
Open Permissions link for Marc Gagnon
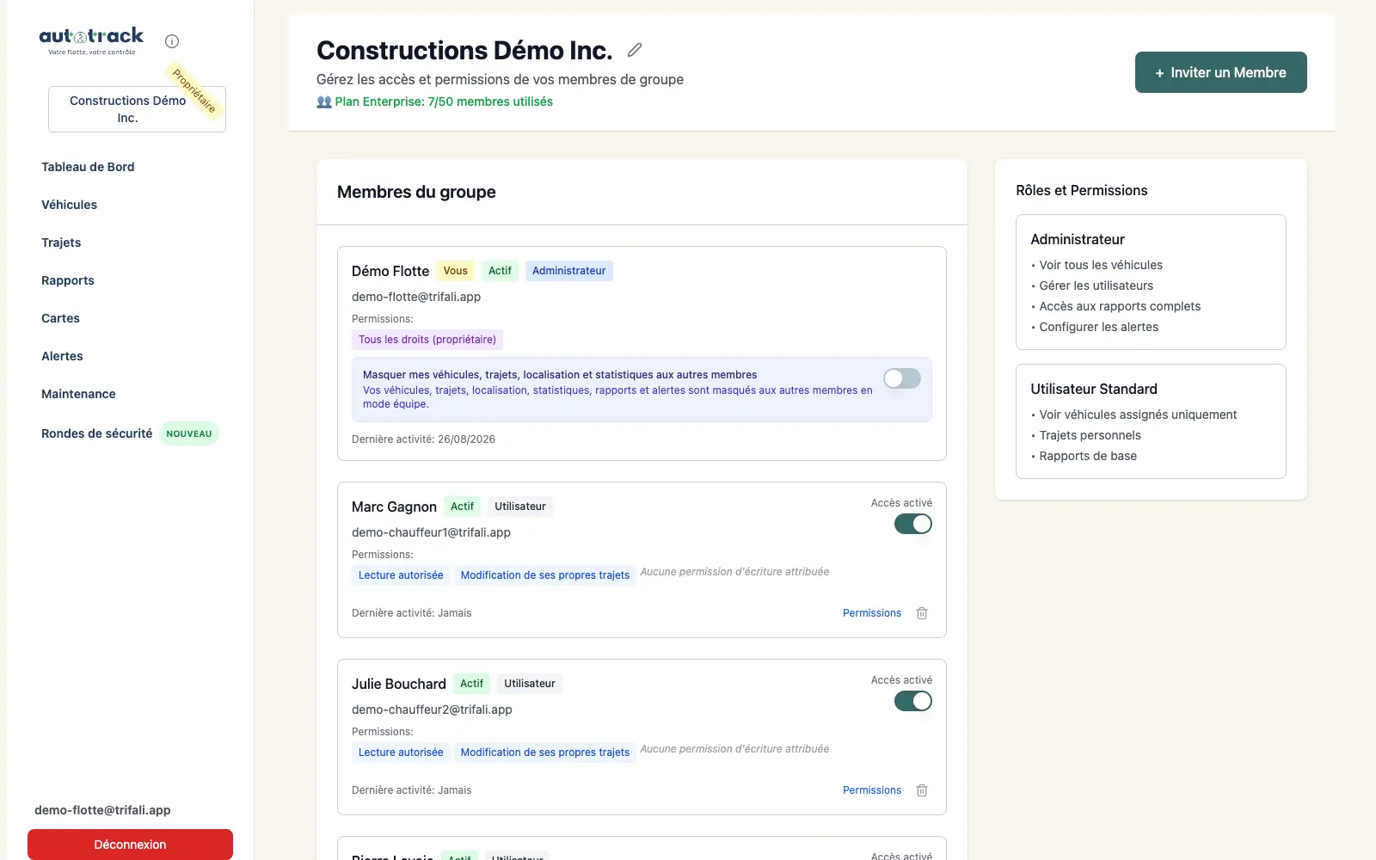click(x=872, y=613)
